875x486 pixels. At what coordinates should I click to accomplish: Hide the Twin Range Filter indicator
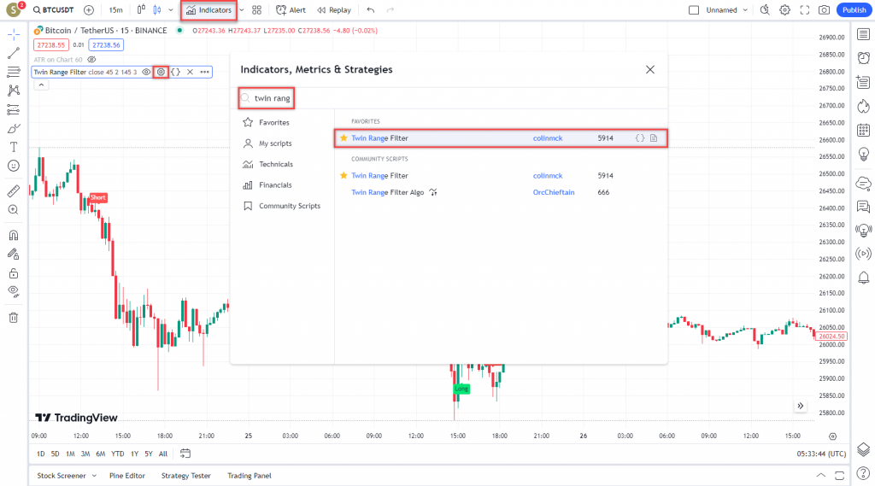coord(146,72)
